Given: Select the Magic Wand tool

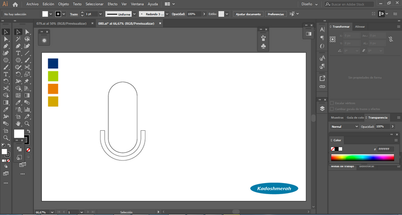Looking at the screenshot, I should [x=18, y=39].
